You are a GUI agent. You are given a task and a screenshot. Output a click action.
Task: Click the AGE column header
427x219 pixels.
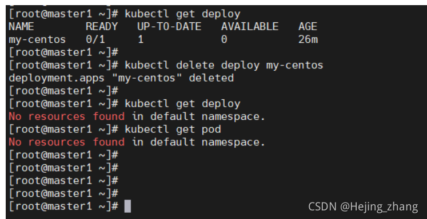[x=308, y=27]
